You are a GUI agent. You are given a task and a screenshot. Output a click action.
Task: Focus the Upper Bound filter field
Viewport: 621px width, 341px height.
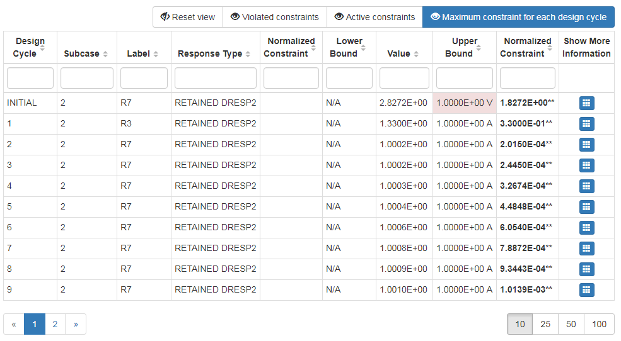[x=465, y=78]
